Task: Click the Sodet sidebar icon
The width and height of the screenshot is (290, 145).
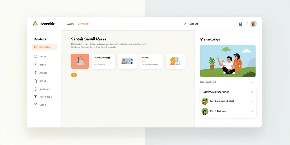Action: point(35,105)
